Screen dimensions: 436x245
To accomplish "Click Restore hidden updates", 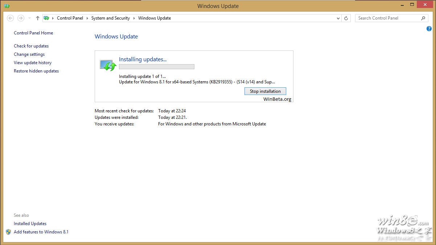I will click(x=36, y=71).
